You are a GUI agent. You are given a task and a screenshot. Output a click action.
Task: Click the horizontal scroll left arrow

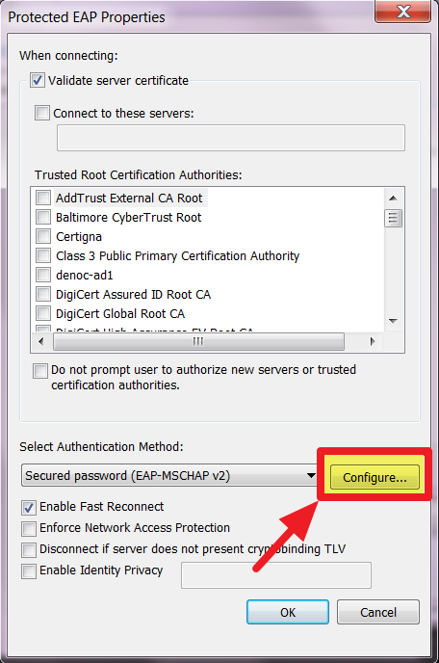41,341
